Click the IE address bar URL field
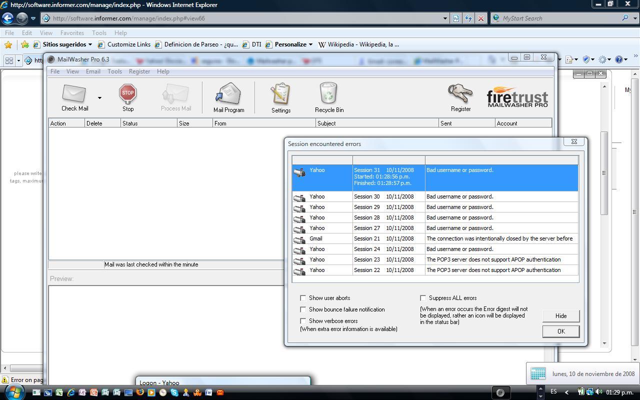The width and height of the screenshot is (640, 400). coord(245,18)
